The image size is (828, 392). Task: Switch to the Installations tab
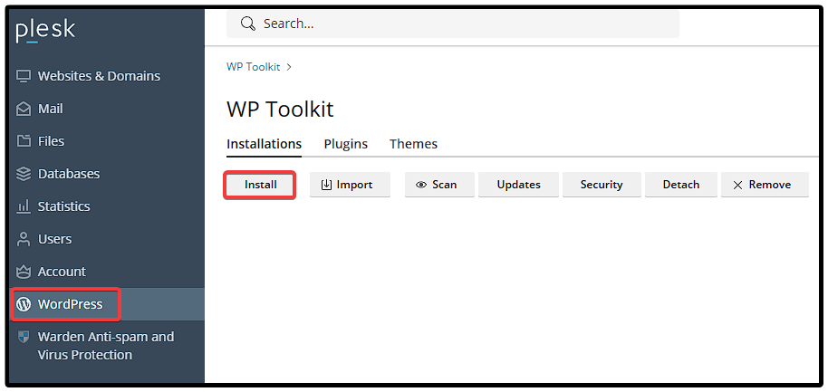coord(264,144)
